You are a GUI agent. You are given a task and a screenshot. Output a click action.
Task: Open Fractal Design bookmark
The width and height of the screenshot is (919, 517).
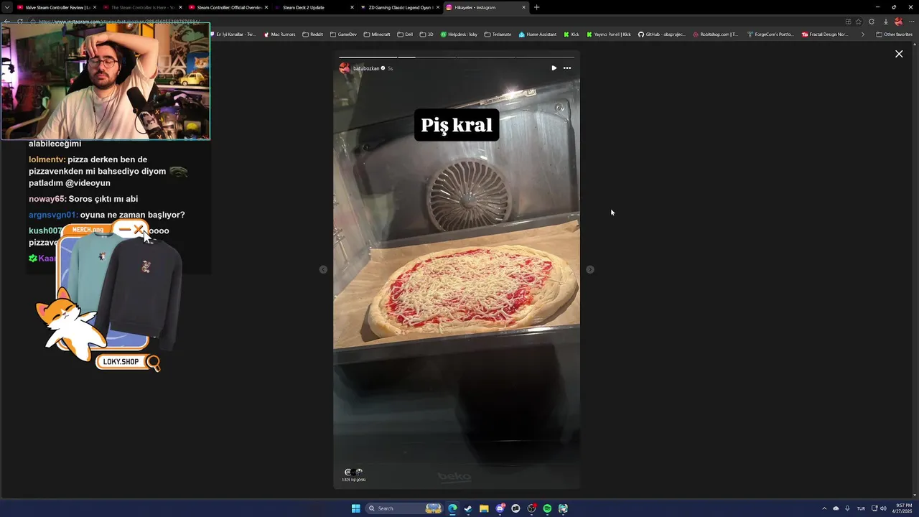825,34
